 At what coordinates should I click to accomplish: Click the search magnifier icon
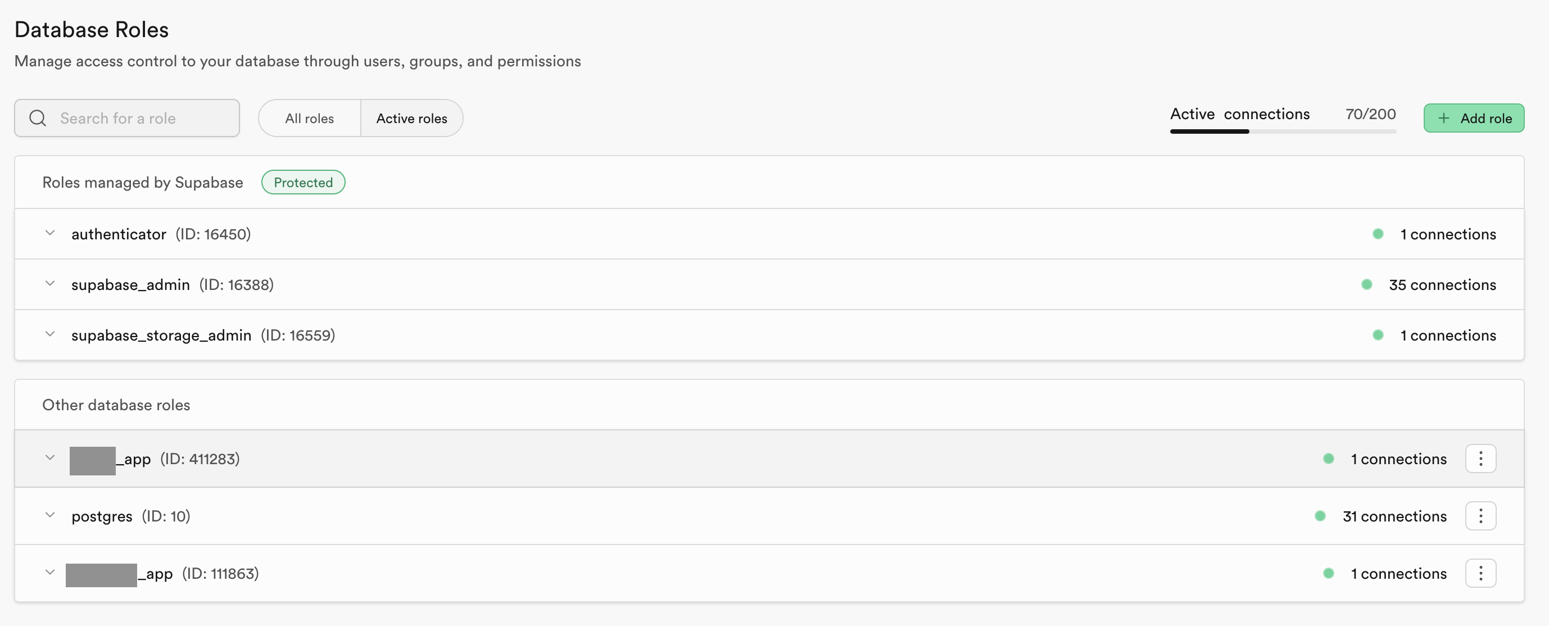coord(38,118)
